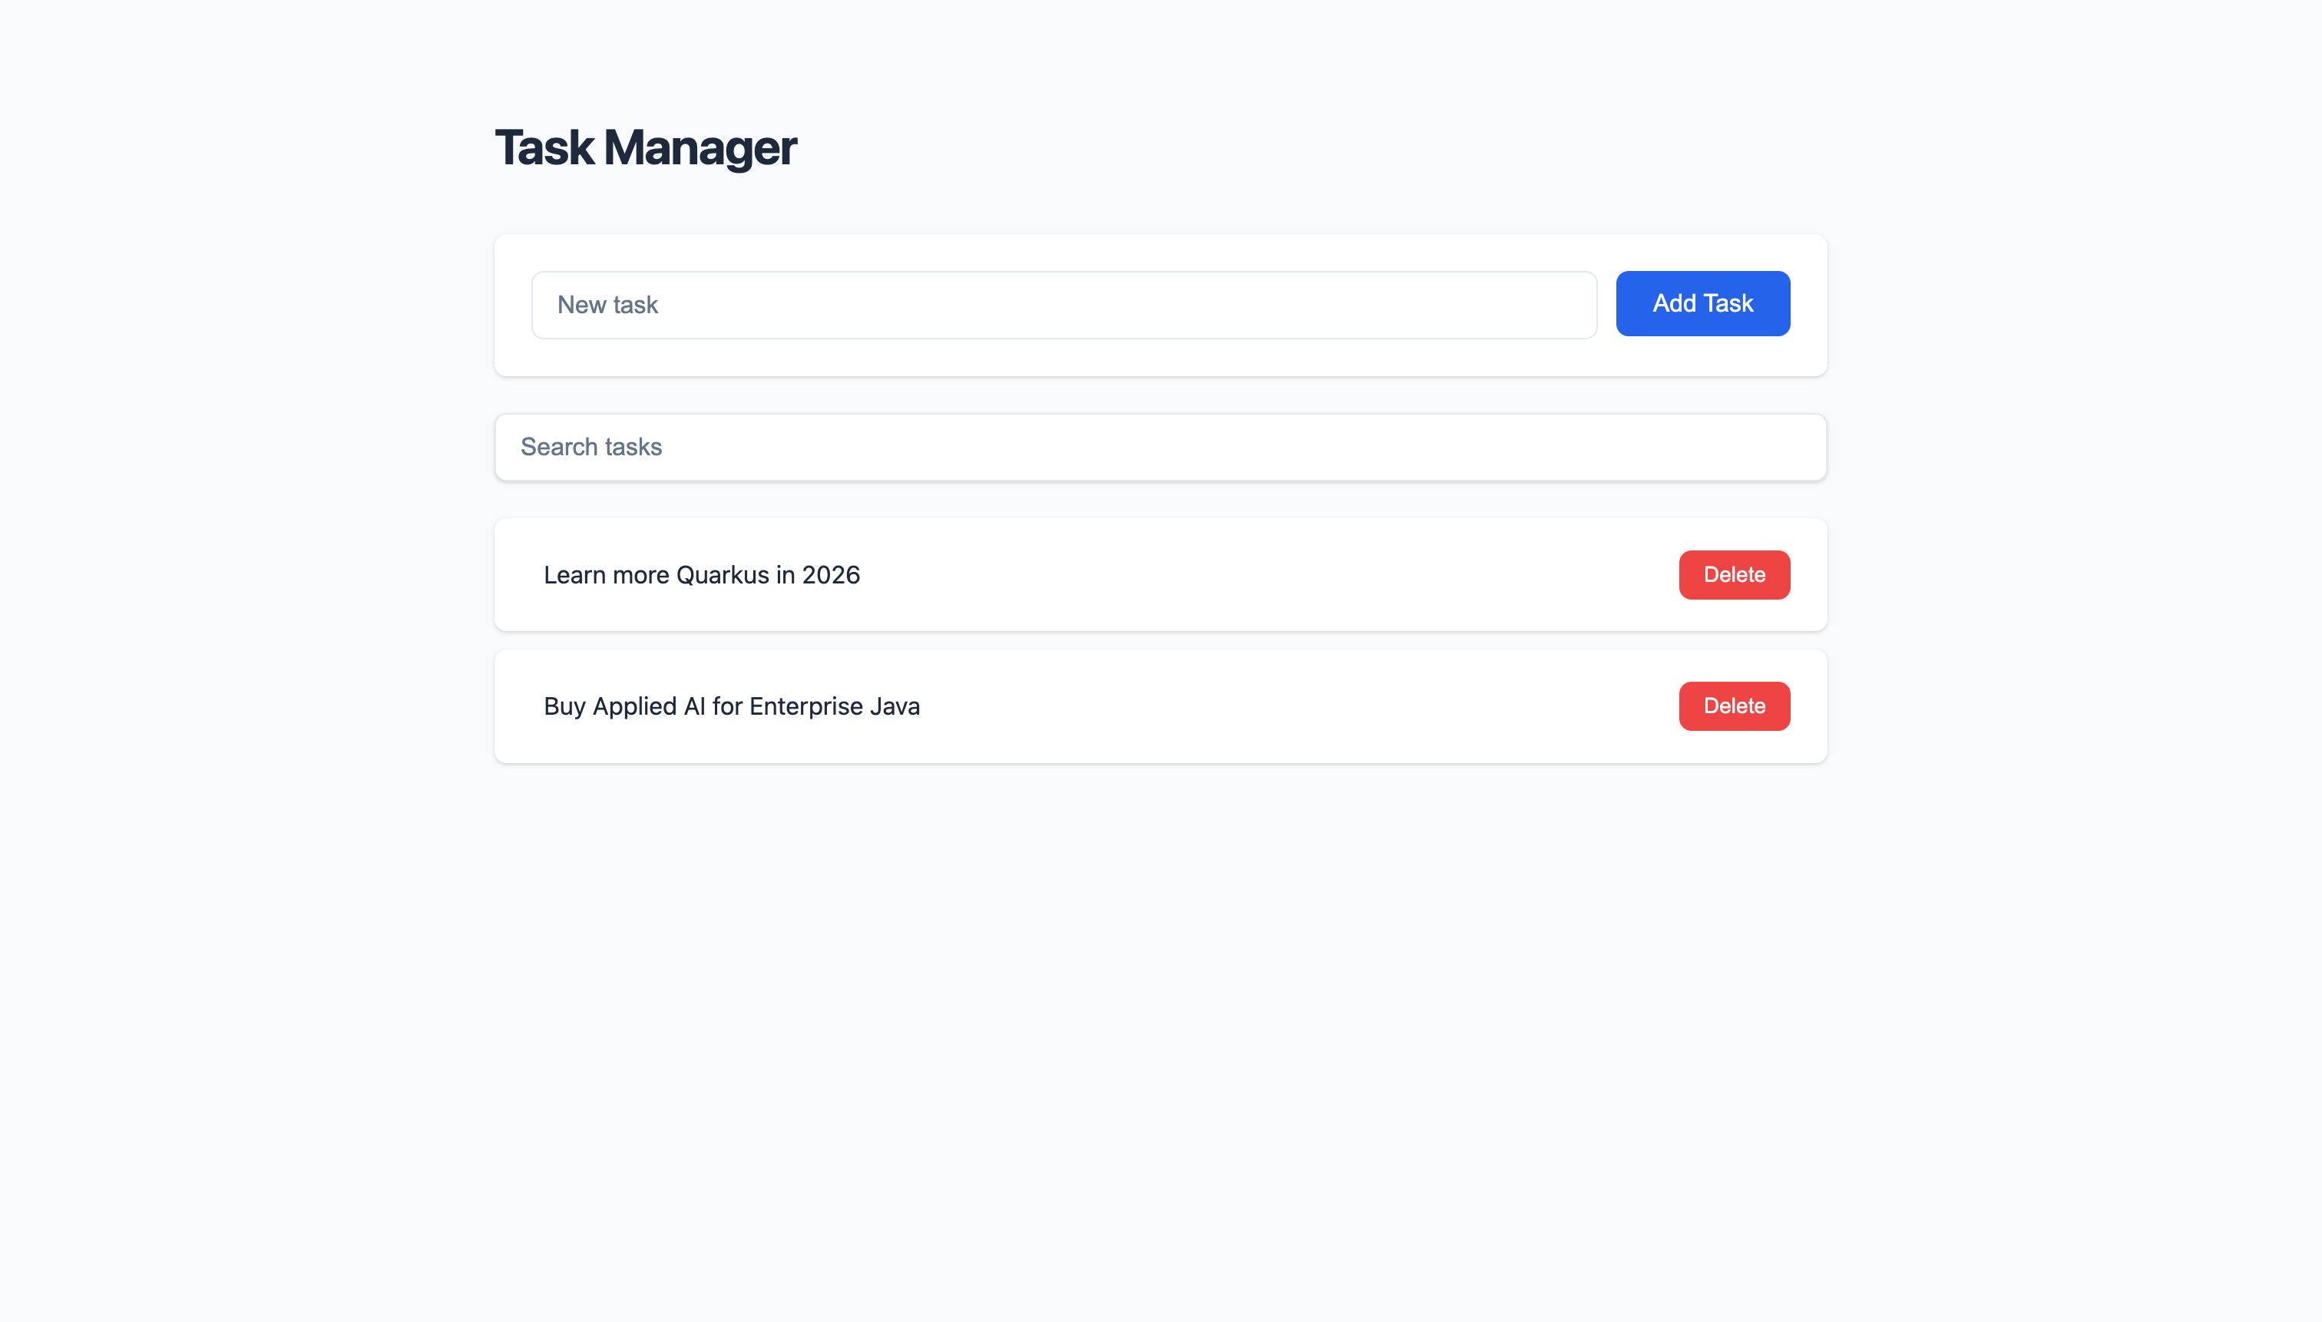The width and height of the screenshot is (2322, 1322).
Task: Click the word 'Enterprise' in second task
Action: click(805, 706)
